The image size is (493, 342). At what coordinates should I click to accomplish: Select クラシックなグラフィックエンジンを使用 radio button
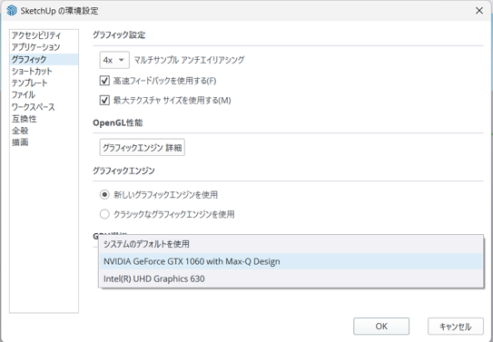coord(104,214)
